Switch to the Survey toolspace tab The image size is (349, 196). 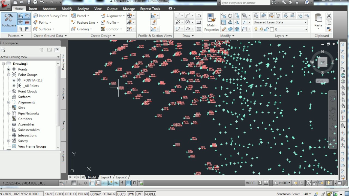(x=63, y=125)
